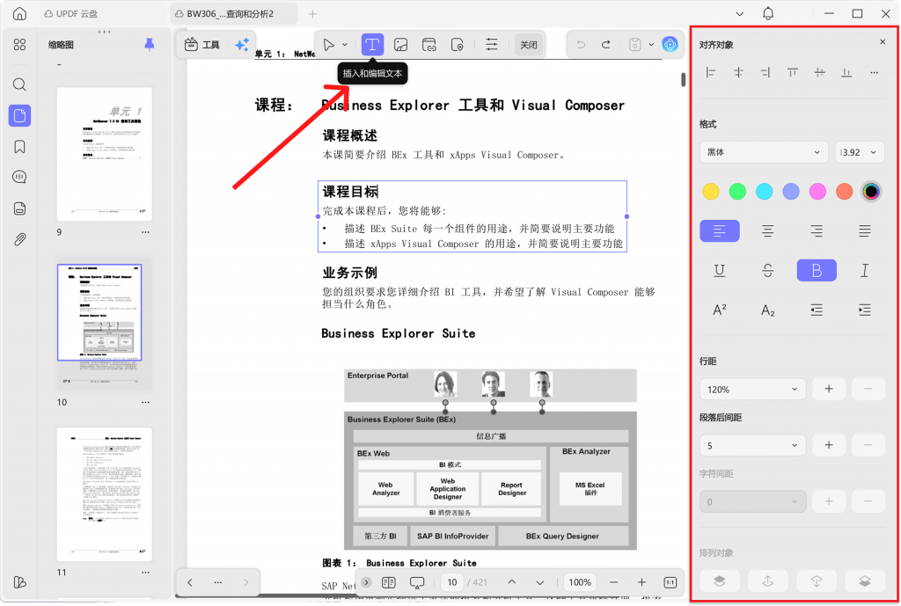Open the AI sparkle assistant
This screenshot has width=901, height=606.
242,44
